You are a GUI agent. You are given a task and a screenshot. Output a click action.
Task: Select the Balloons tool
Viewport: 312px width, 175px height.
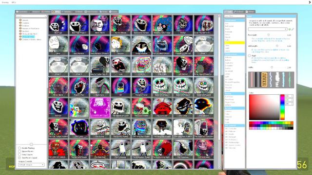pos(228,57)
